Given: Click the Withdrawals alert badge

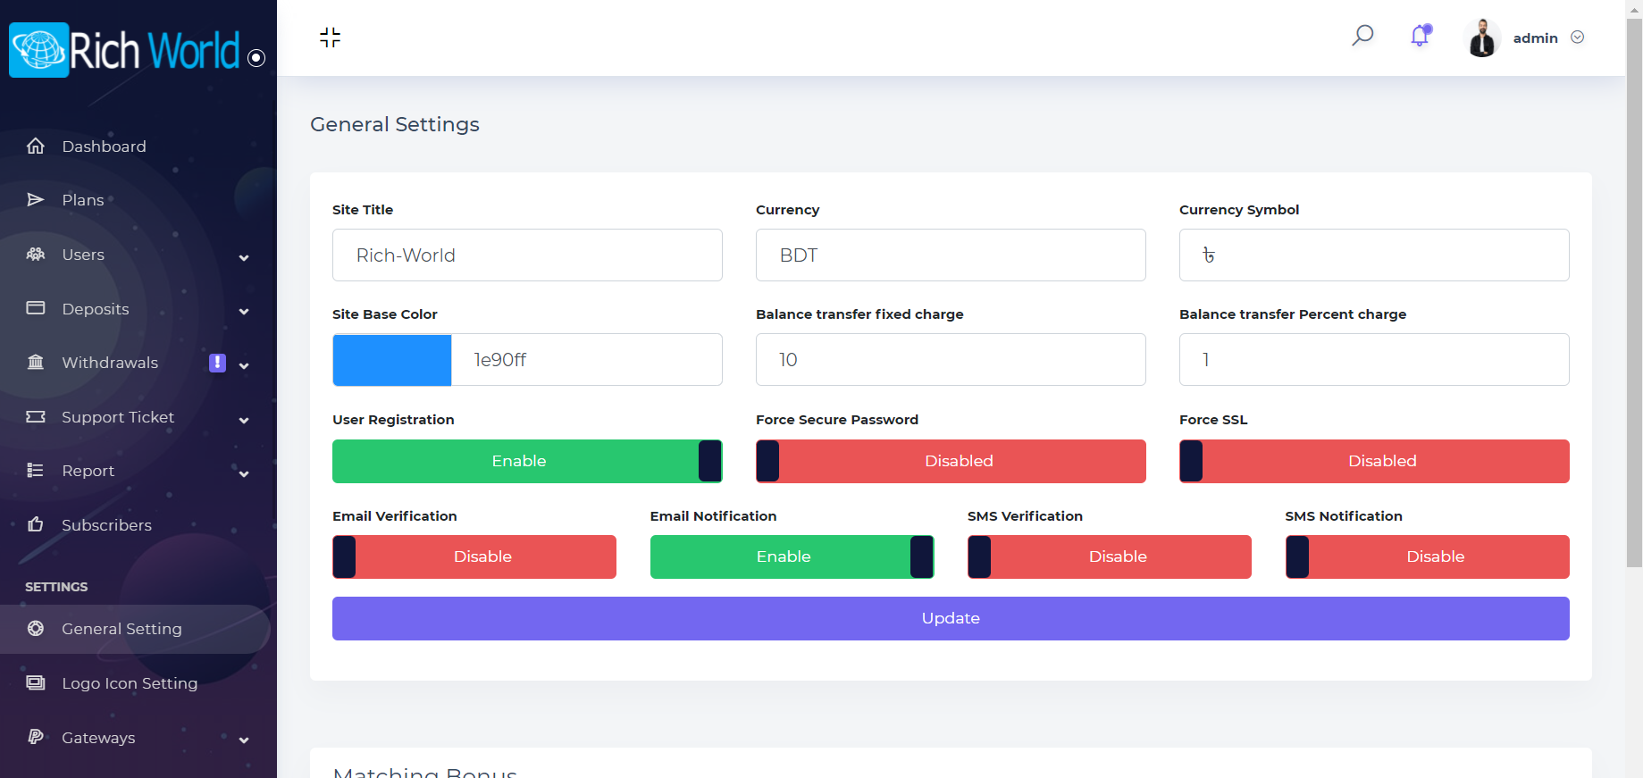Looking at the screenshot, I should click(x=217, y=363).
